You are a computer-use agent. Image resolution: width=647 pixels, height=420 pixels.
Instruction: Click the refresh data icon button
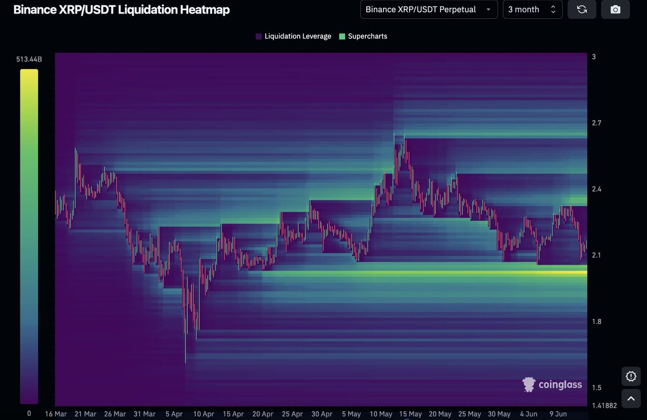(582, 9)
